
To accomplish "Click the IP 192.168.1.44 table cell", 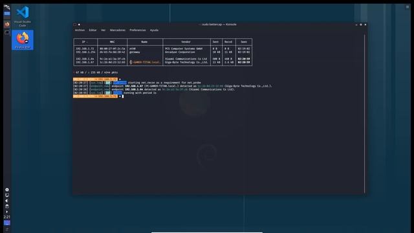I will (85, 59).
